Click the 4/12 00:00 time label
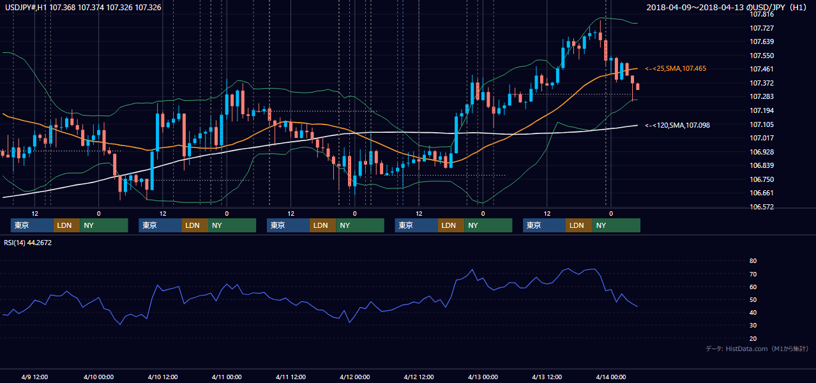The height and width of the screenshot is (383, 816). [355, 377]
